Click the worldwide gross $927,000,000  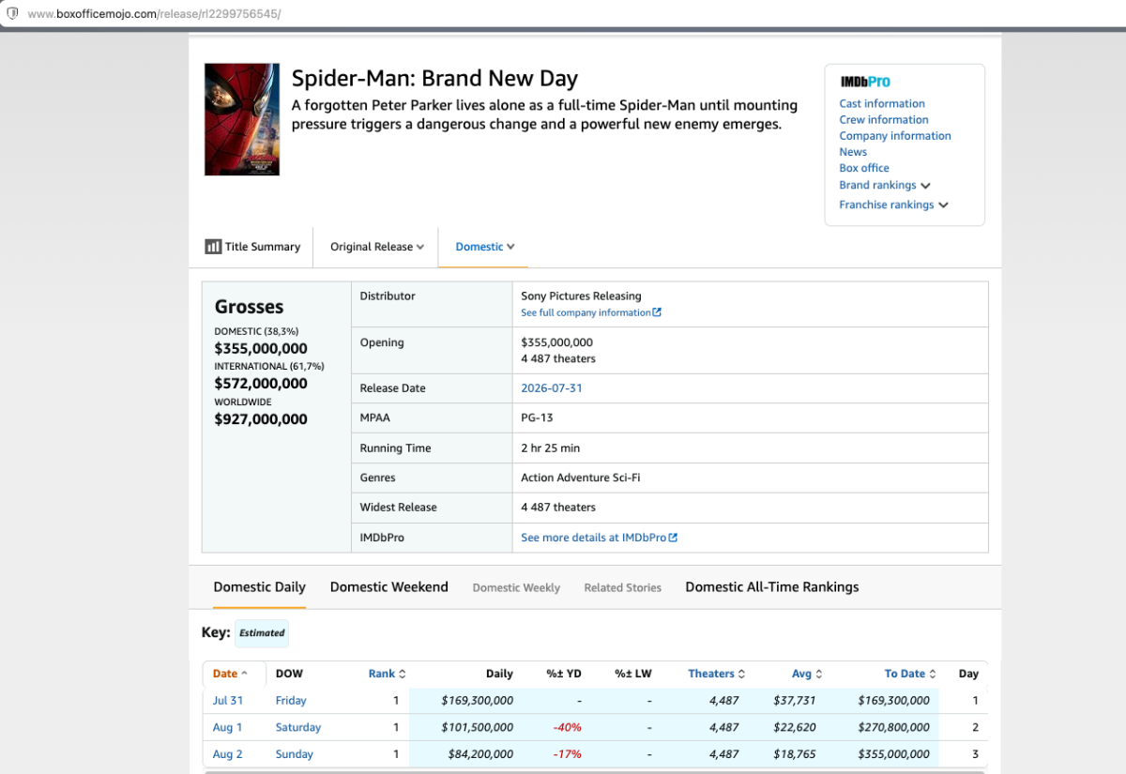pos(261,419)
